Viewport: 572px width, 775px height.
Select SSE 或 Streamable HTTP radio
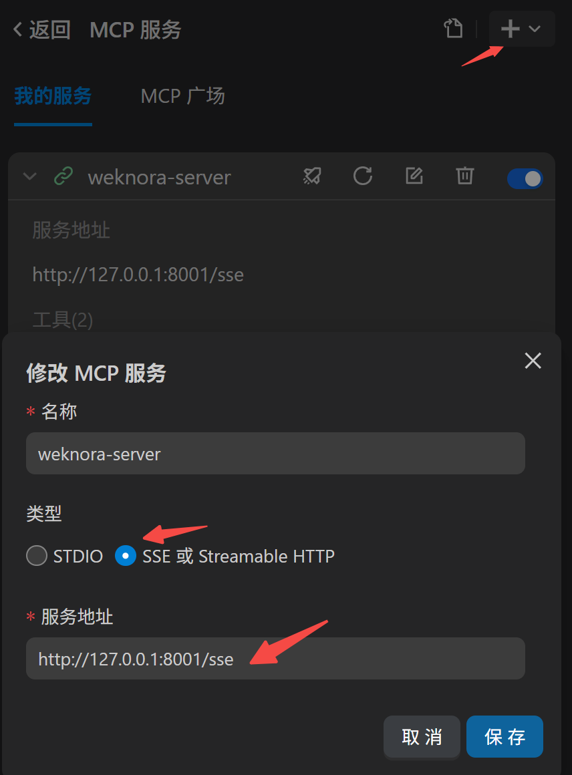click(126, 556)
